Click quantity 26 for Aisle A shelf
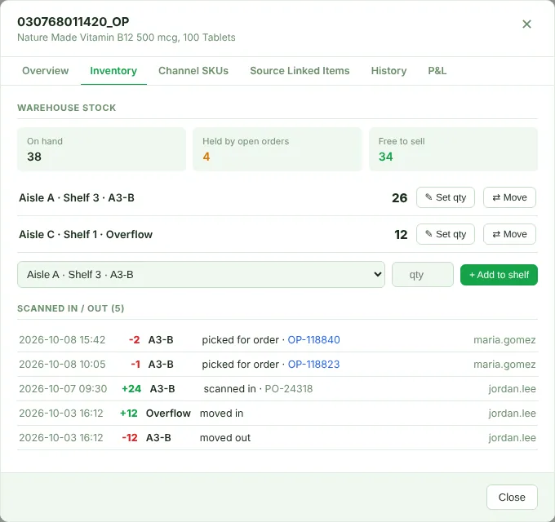The image size is (555, 522). [400, 197]
